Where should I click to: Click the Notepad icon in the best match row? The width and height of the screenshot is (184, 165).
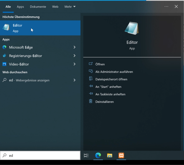tap(6, 27)
